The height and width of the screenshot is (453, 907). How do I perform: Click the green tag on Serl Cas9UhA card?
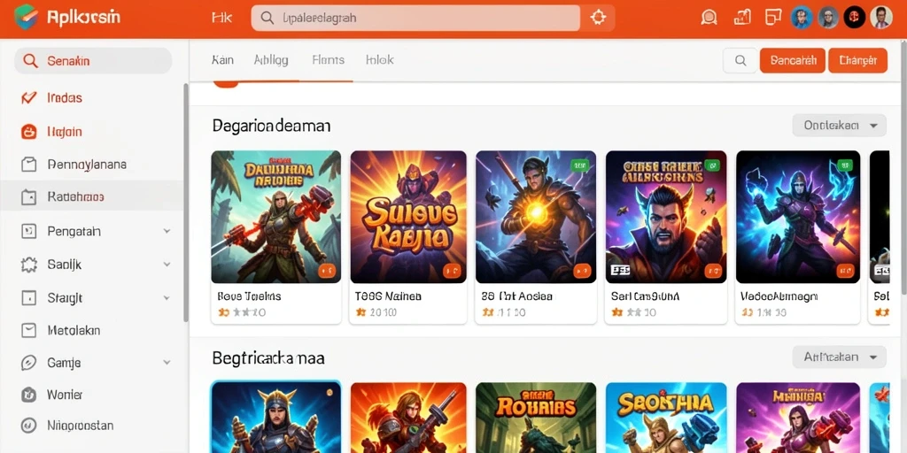[712, 165]
